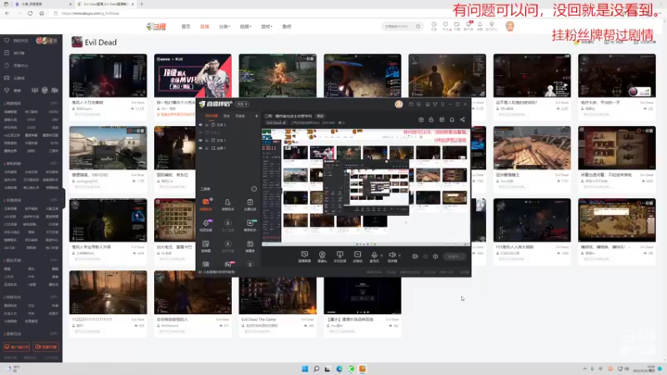The width and height of the screenshot is (667, 375).
Task: Click Douyu user avatar in page header
Action: (x=509, y=27)
